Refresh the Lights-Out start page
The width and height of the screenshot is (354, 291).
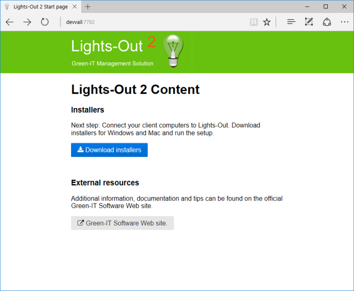(x=45, y=22)
